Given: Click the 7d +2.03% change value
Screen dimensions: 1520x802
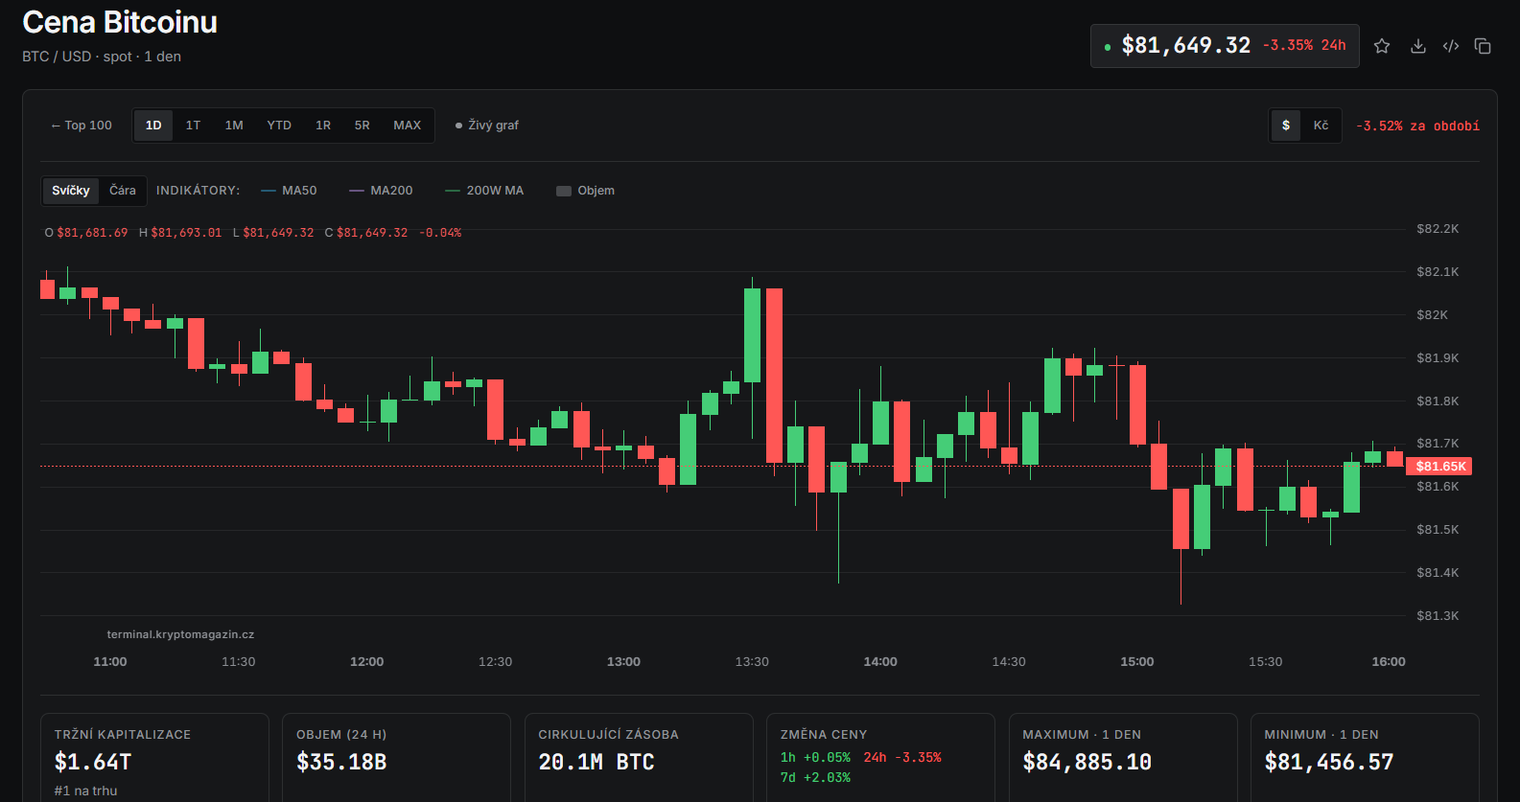Looking at the screenshot, I should click(x=815, y=778).
